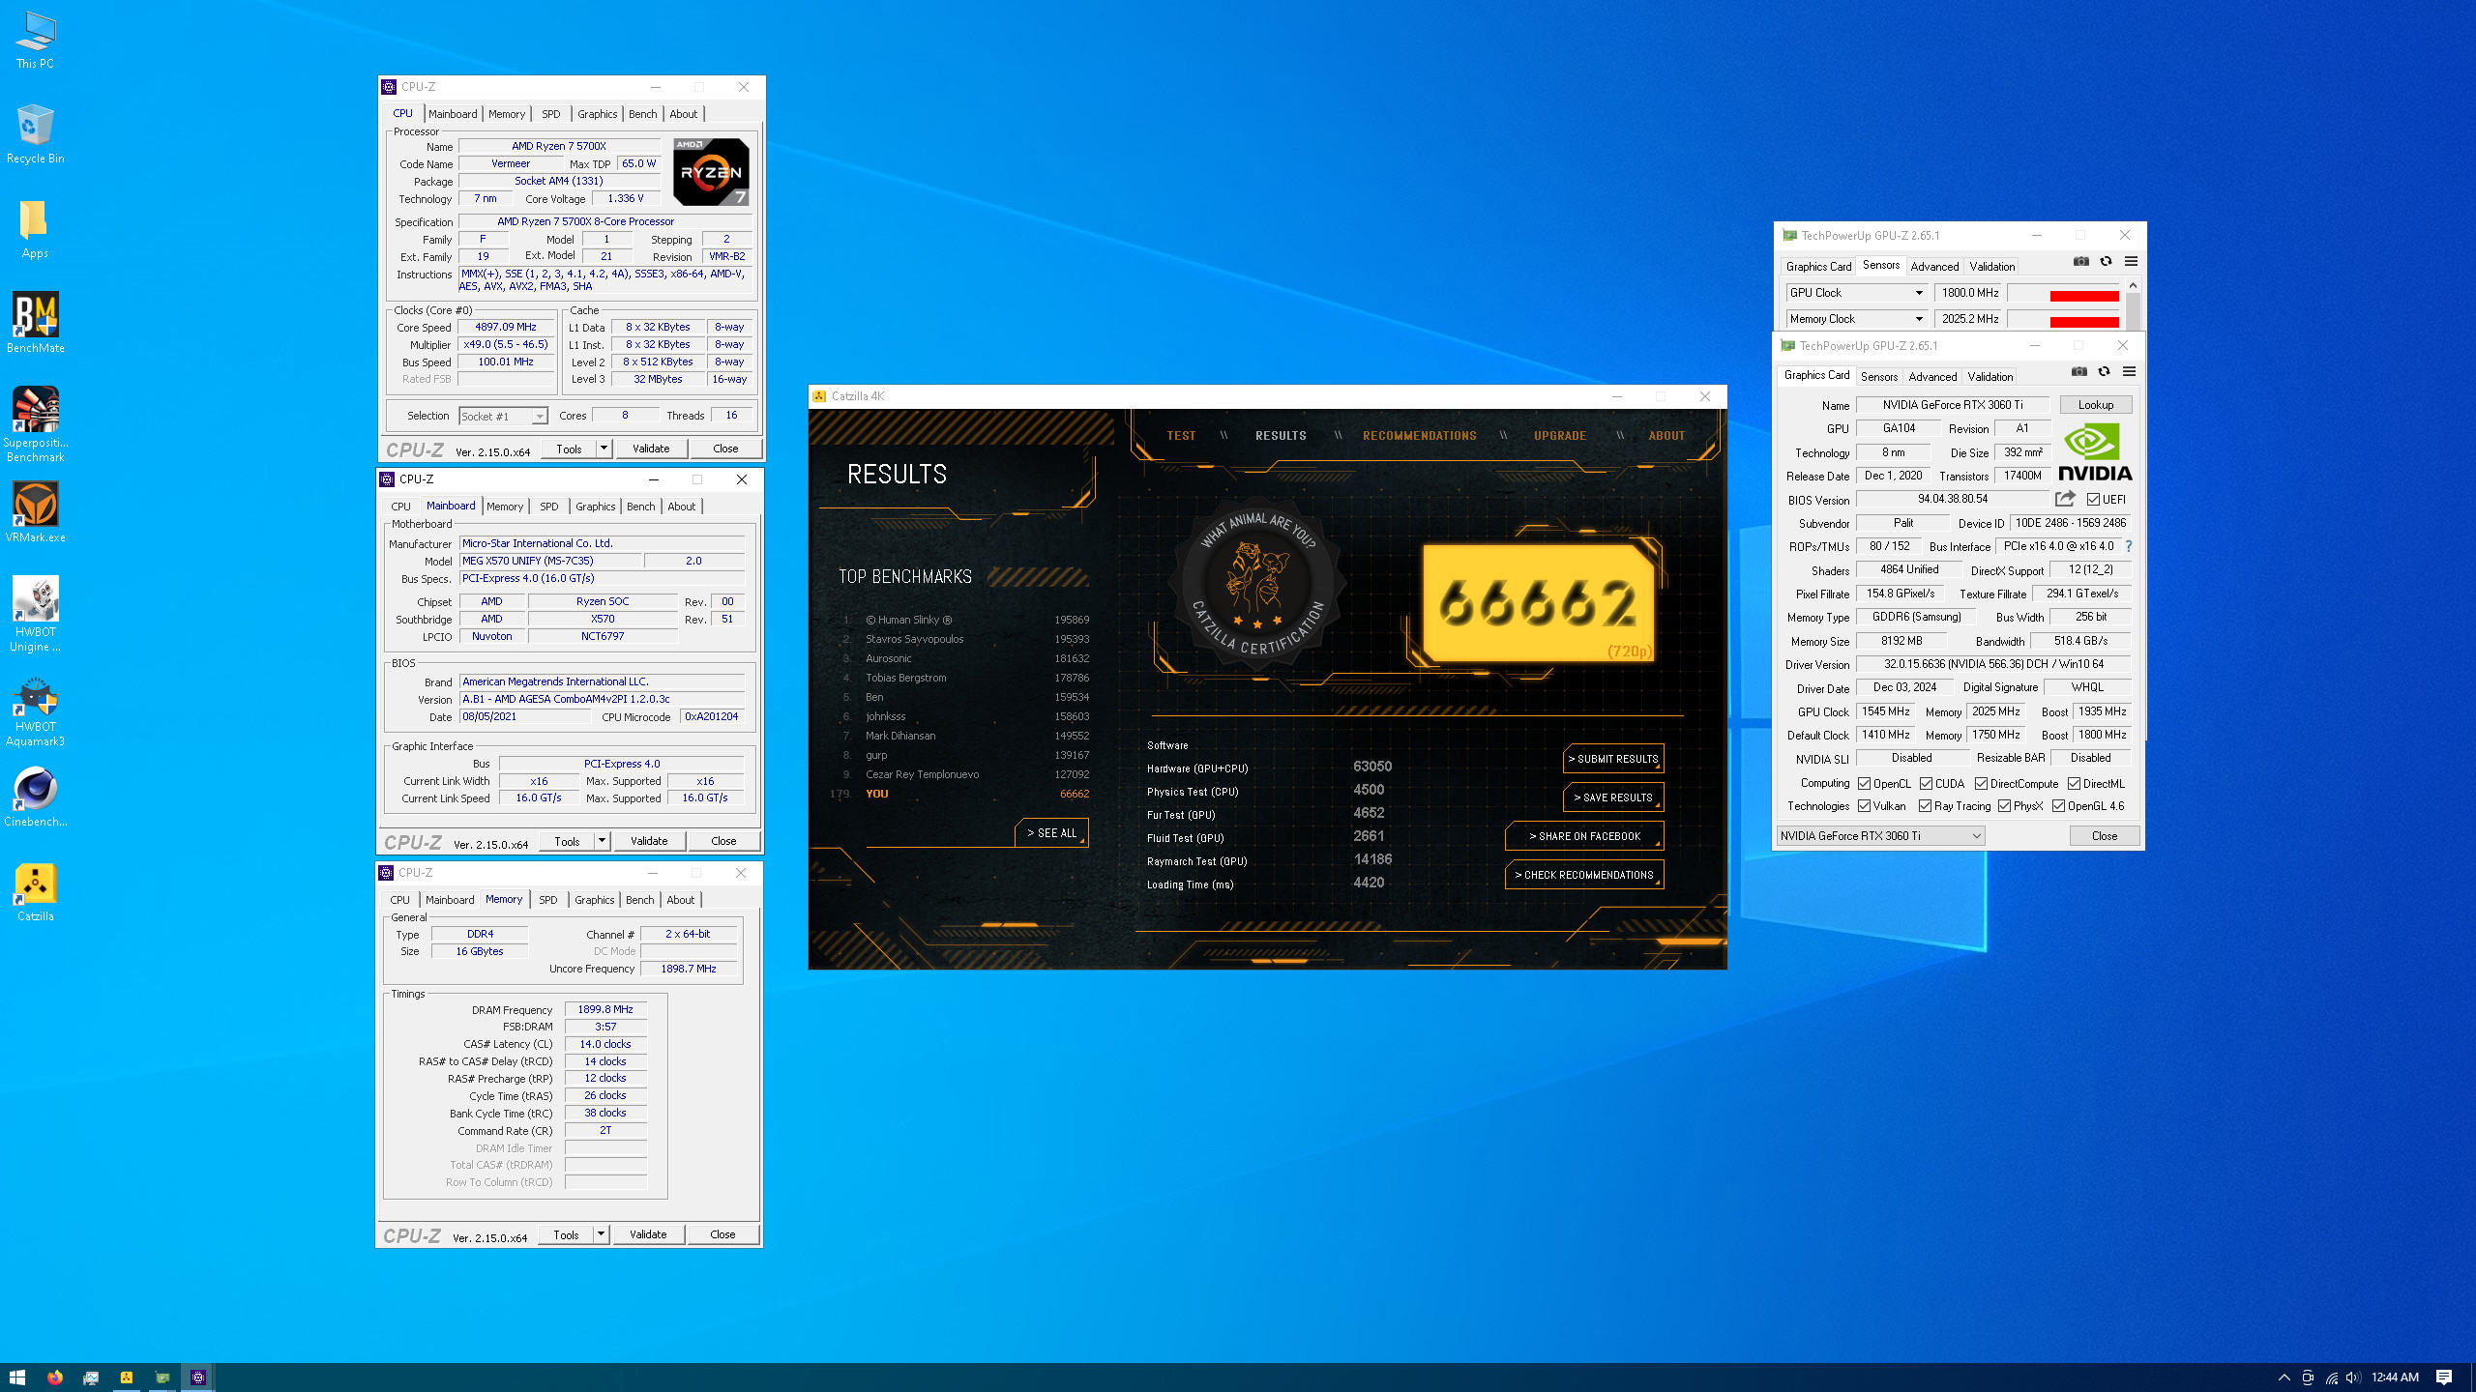Click the 66662 score badge in Catzilla

pos(1540,603)
